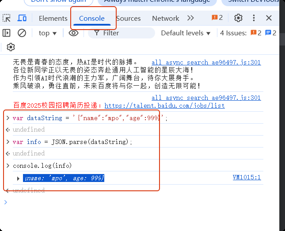The height and width of the screenshot is (231, 285).
Task: Click the var dataString command line
Action: pyautogui.click(x=90, y=118)
